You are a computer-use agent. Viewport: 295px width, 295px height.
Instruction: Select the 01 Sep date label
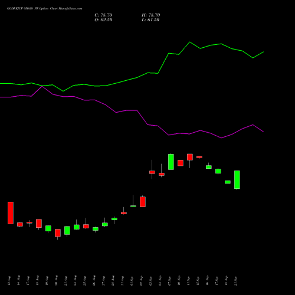(x=132, y=281)
